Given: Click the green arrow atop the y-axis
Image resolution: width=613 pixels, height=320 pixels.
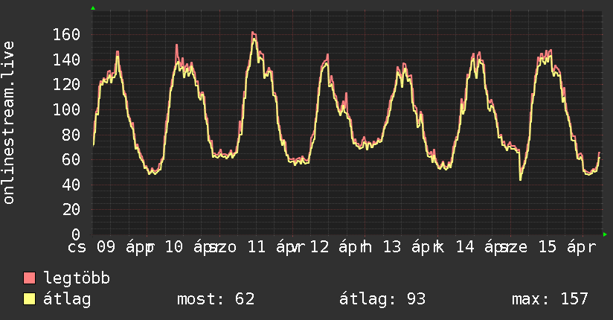Looking at the screenshot, I should pyautogui.click(x=93, y=8).
